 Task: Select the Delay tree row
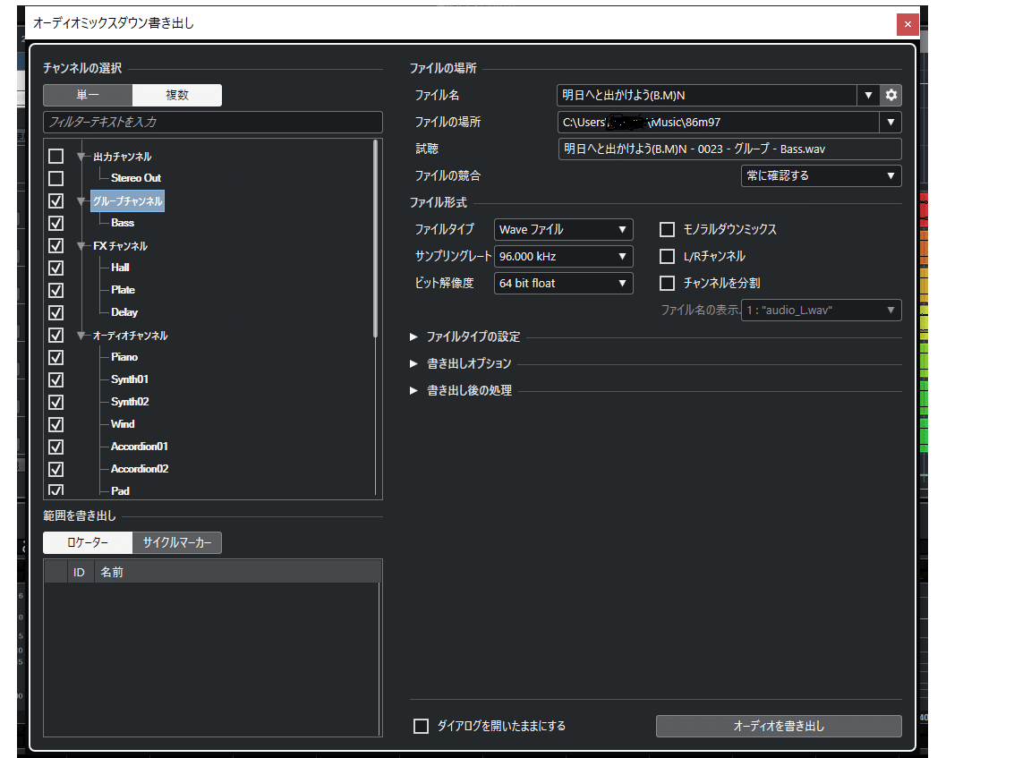point(124,312)
